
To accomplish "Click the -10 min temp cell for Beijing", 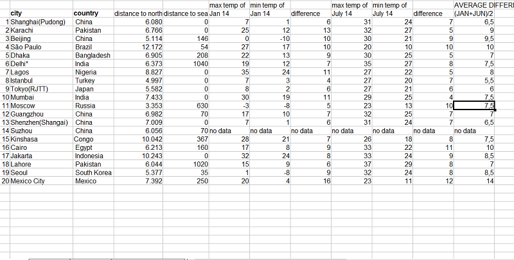I will pos(270,38).
